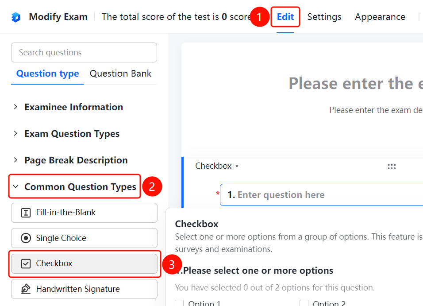Viewport: 423px width, 306px height.
Task: Click the Search questions field
Action: click(84, 52)
